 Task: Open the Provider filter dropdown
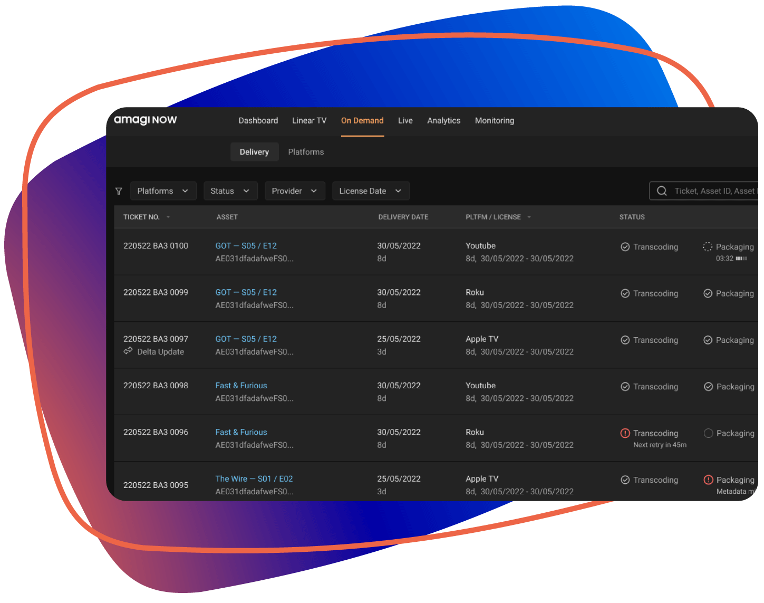[295, 191]
